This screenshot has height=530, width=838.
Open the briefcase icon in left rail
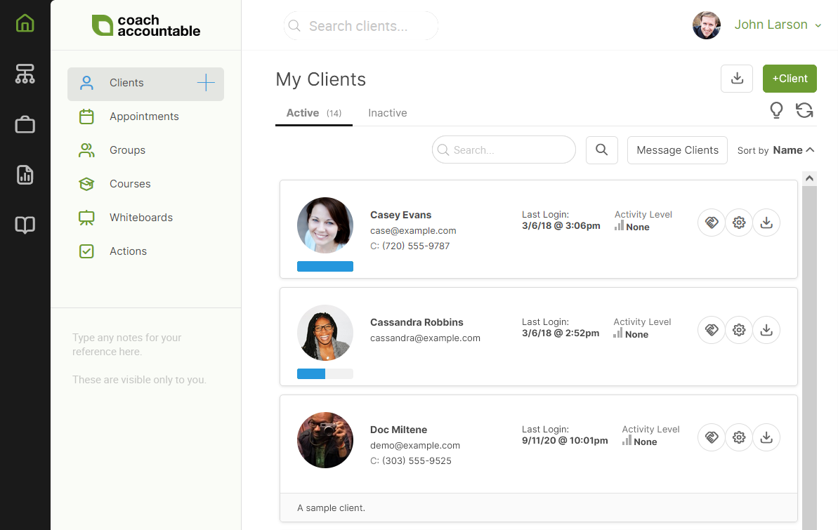[x=25, y=124]
